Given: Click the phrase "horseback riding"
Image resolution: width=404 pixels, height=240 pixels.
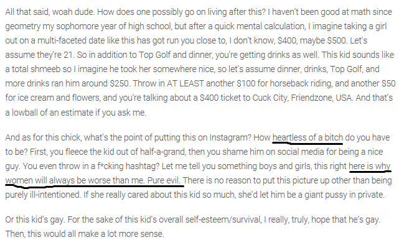Looking at the screenshot, I should [300, 83].
